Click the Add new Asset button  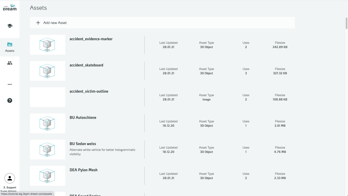click(163, 23)
